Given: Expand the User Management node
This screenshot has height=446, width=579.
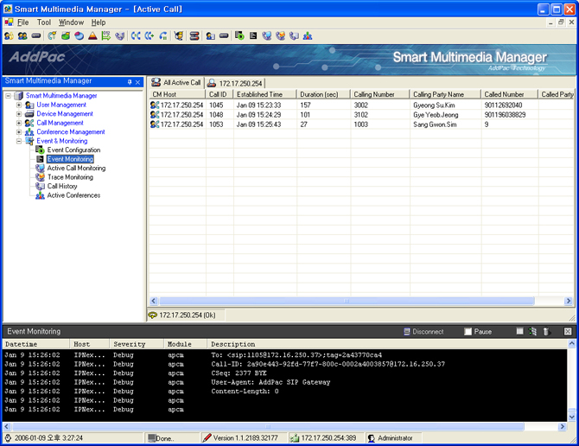Looking at the screenshot, I should point(19,105).
